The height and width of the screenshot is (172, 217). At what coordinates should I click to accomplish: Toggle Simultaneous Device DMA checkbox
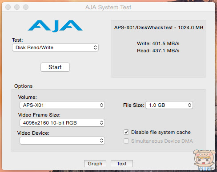[126, 141]
